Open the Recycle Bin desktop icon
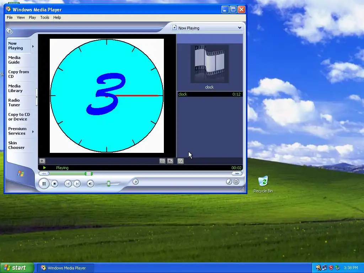Viewport: 364px width, 273px height. click(x=263, y=184)
